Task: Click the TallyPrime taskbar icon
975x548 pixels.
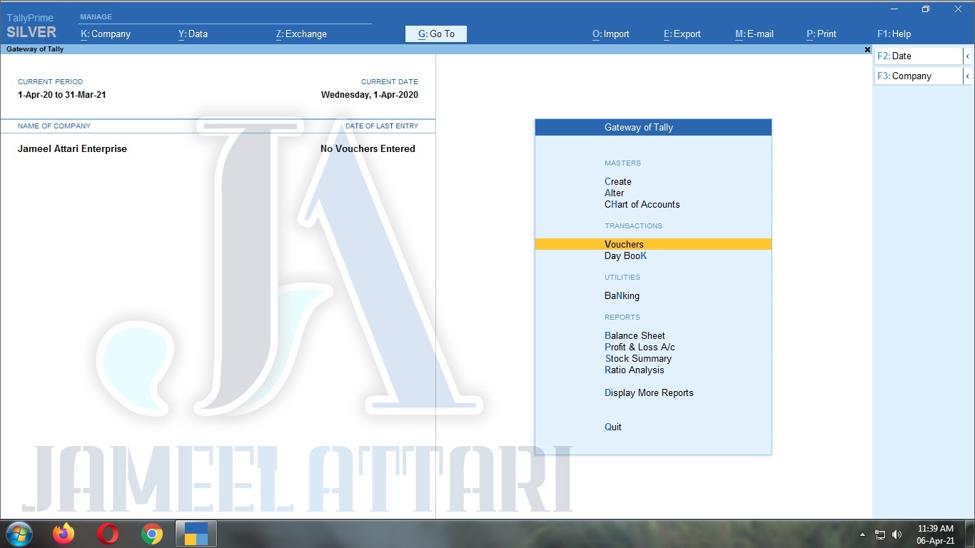Action: [x=196, y=534]
